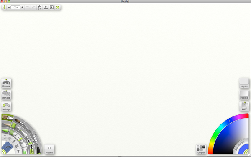Expand the Stencils panel
The image size is (251, 157).
[x=6, y=95]
